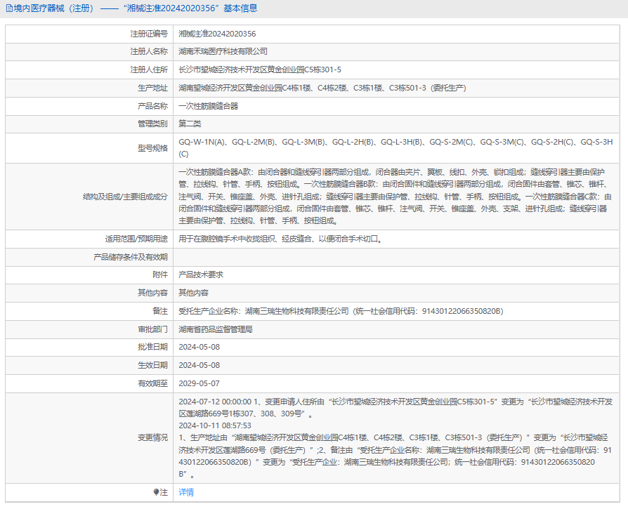The image size is (628, 509).
Task: Click the 备注 label
Action: click(x=160, y=311)
